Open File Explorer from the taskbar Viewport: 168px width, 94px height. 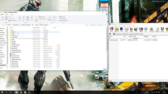pos(17,92)
